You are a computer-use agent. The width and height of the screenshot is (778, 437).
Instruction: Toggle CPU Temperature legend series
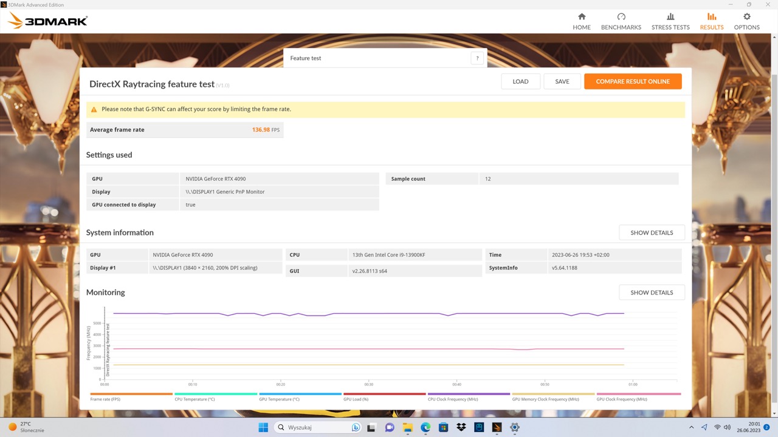[x=216, y=397]
